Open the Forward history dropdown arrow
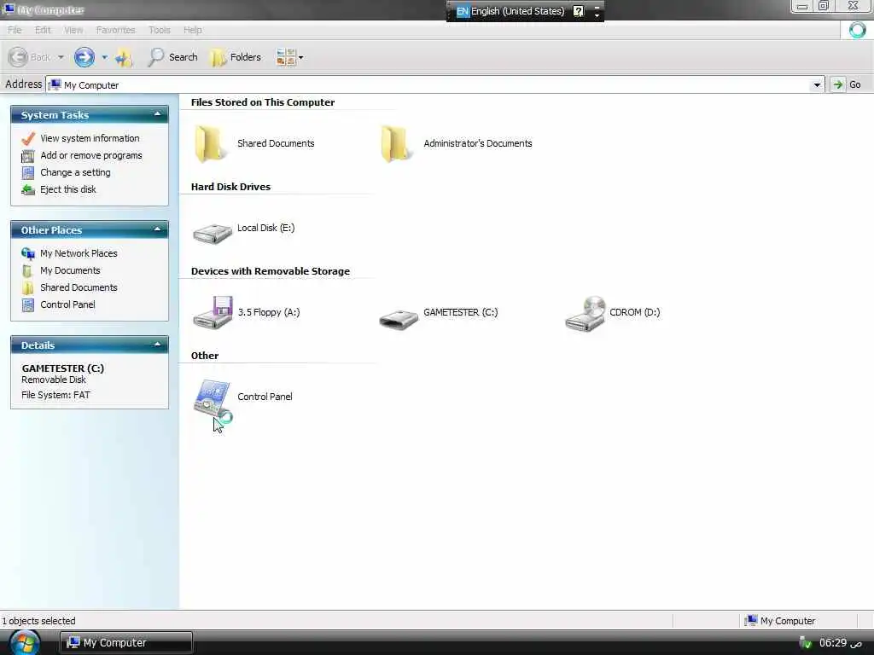The height and width of the screenshot is (655, 874). [x=104, y=57]
